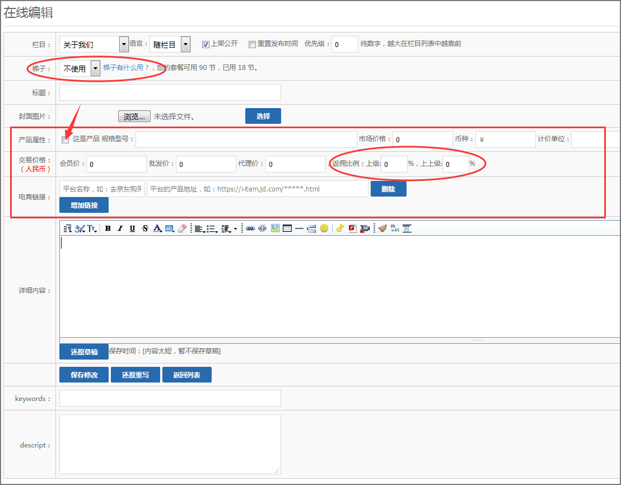
Task: Focus the keywords input field
Action: tap(170, 398)
